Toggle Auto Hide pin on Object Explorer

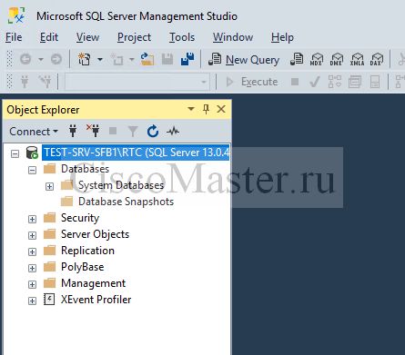point(206,109)
